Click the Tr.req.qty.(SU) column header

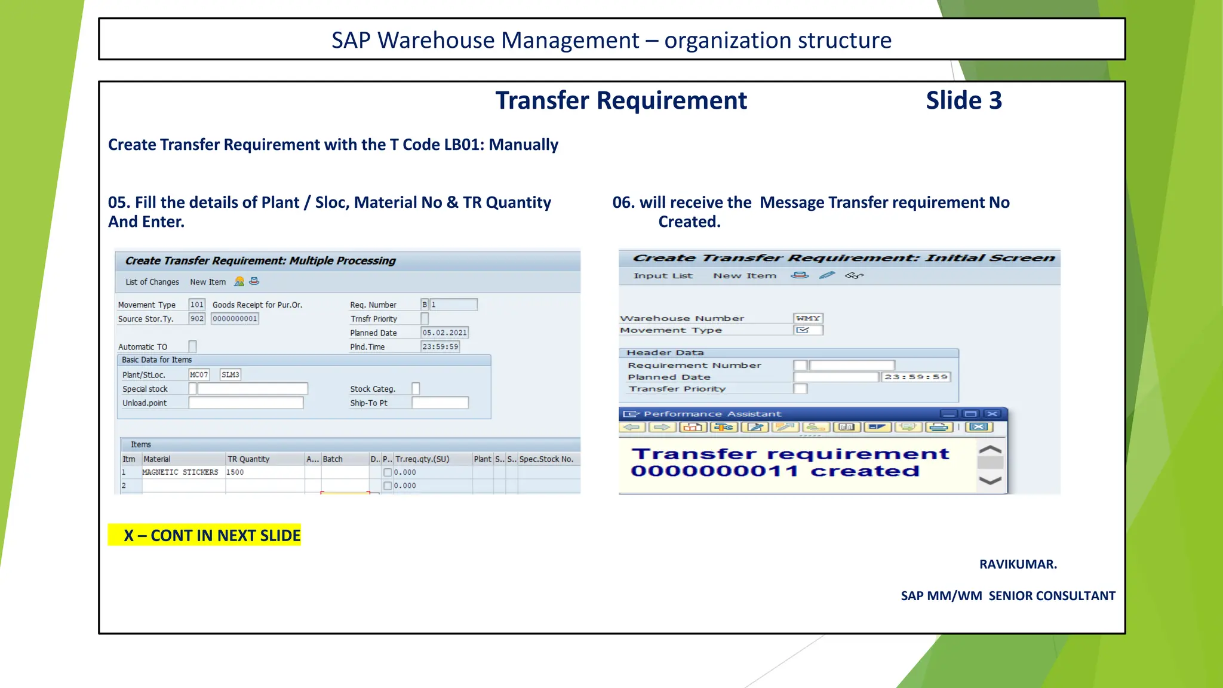point(433,459)
